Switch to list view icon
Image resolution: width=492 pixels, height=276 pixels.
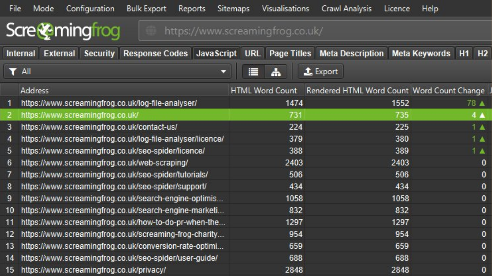point(253,72)
